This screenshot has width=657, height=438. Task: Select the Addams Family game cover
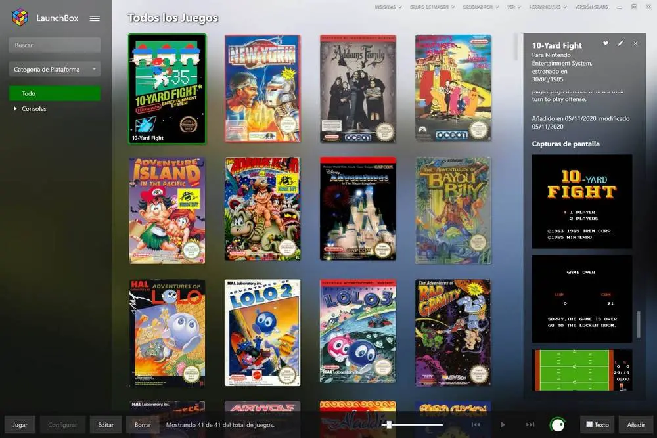[x=358, y=89]
